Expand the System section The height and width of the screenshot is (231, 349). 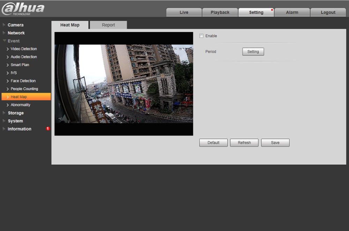point(15,121)
